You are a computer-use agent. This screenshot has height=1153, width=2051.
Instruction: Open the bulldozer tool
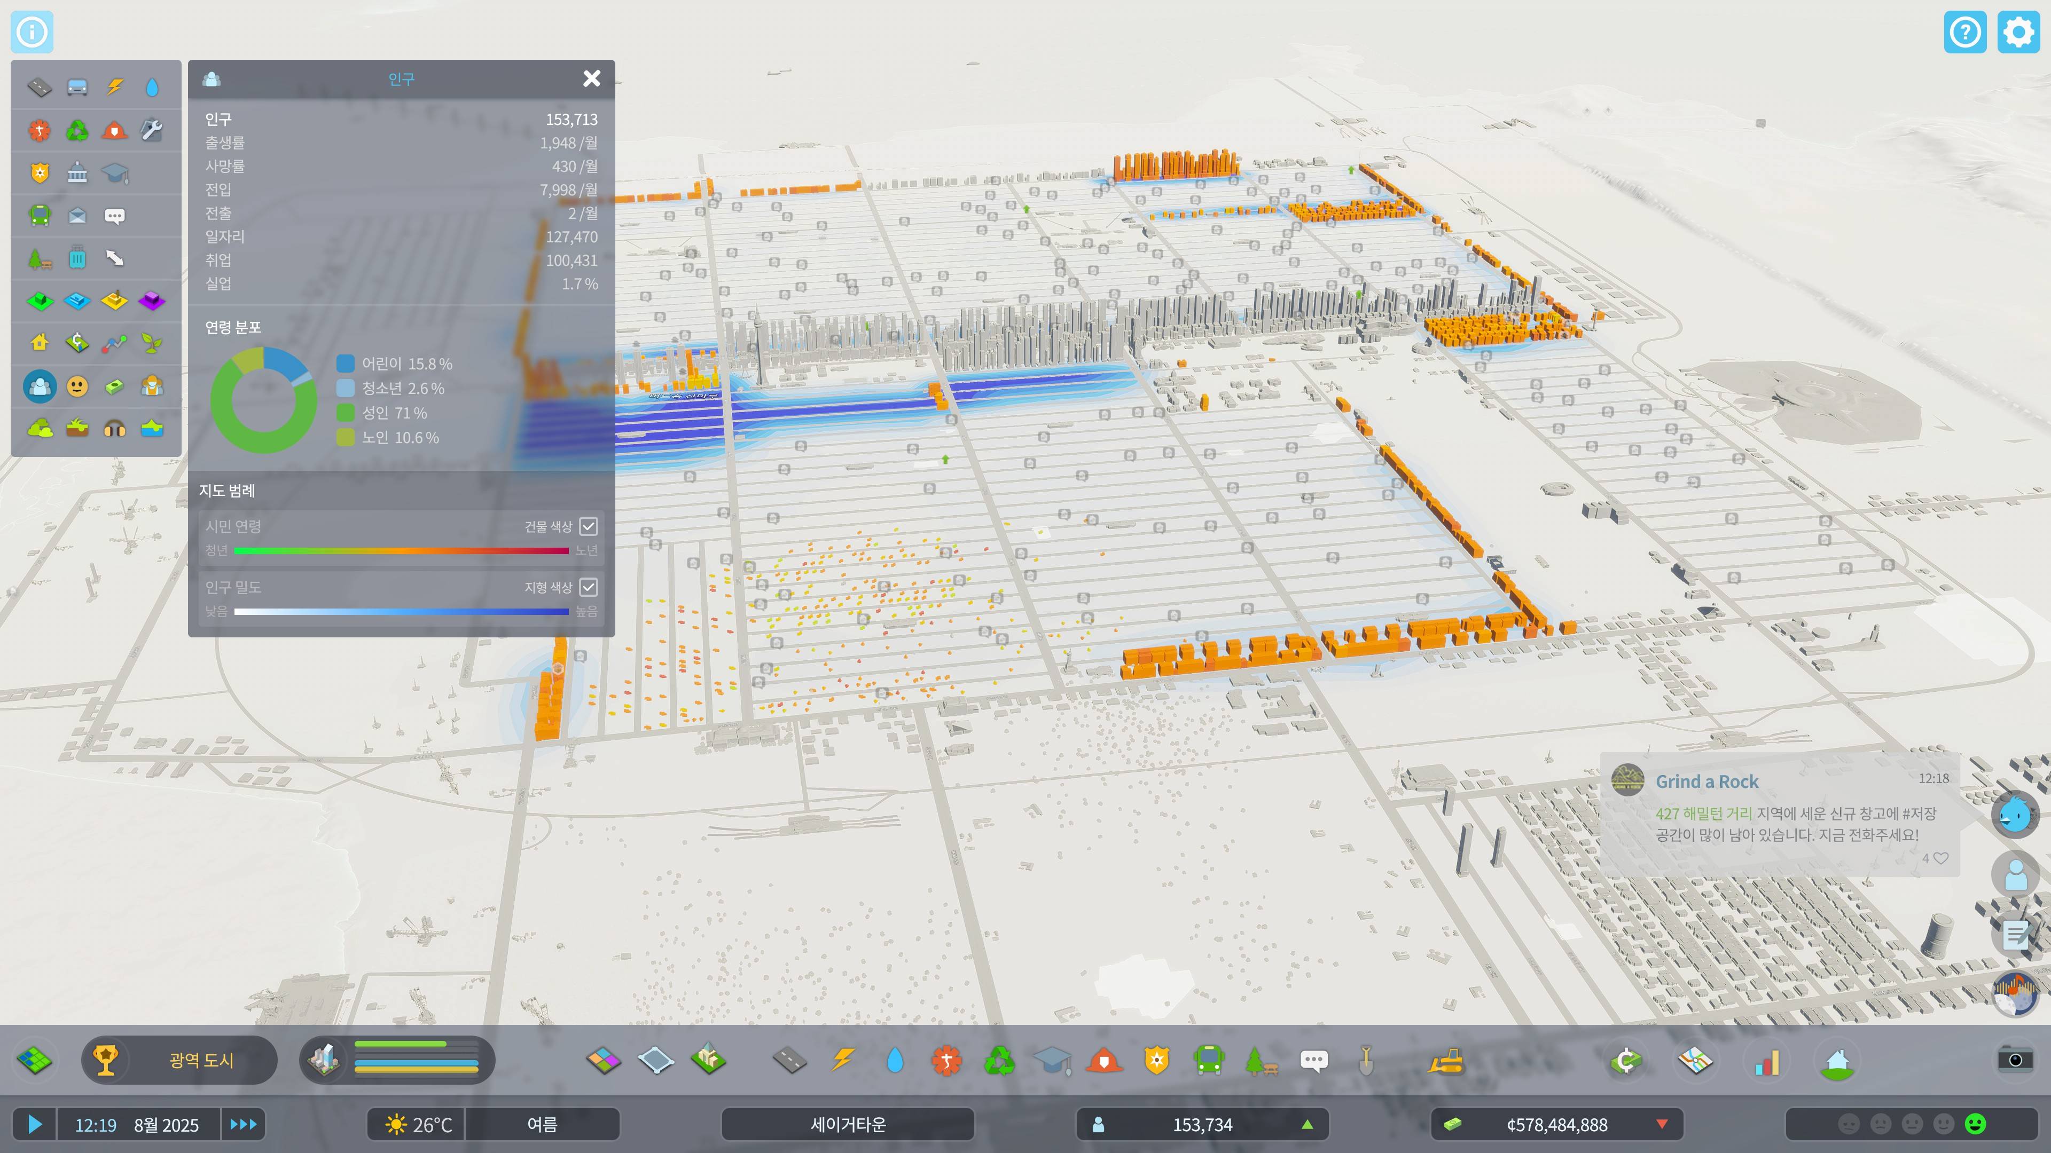[1445, 1061]
